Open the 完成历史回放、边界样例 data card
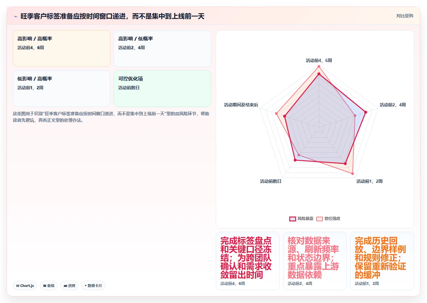Screen dimensions: 427x303 382,261
